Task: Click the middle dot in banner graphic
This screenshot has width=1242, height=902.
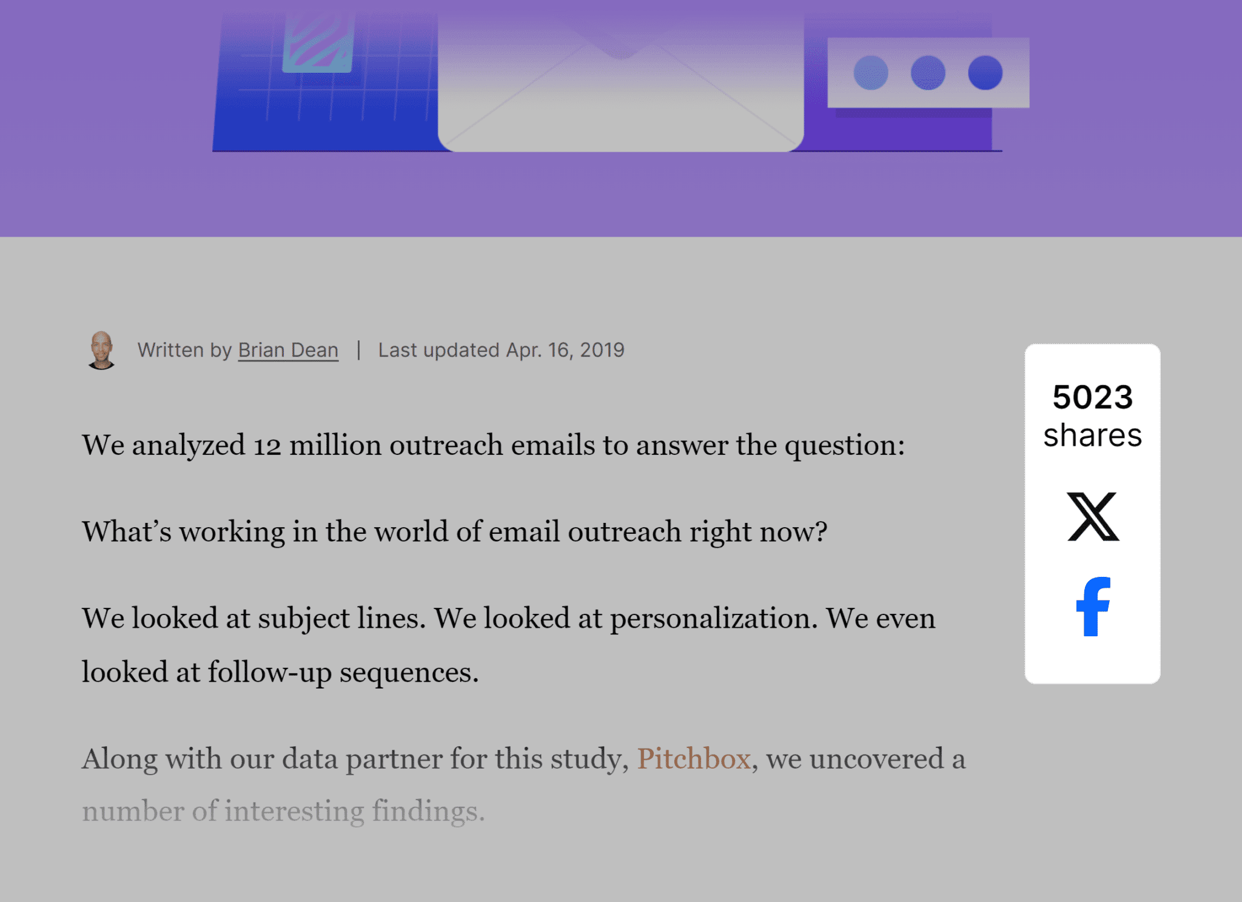Action: 928,73
